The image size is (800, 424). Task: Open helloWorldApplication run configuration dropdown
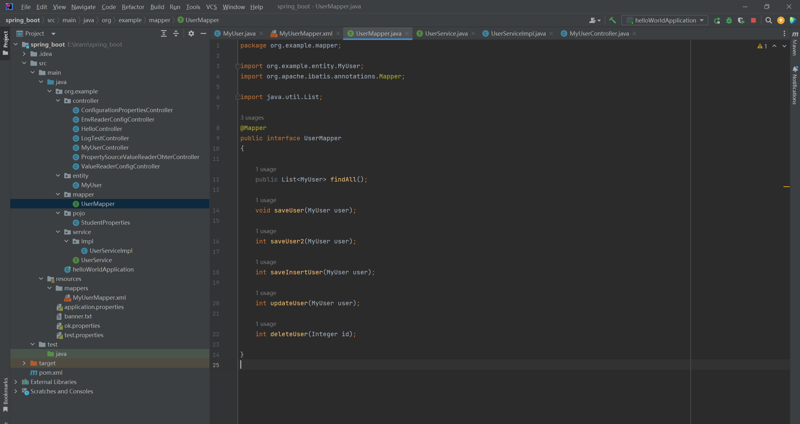pyautogui.click(x=665, y=21)
